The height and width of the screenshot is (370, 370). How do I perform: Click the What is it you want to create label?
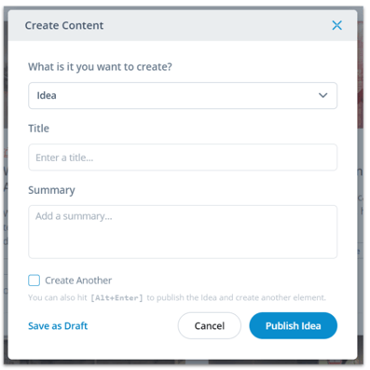point(100,67)
